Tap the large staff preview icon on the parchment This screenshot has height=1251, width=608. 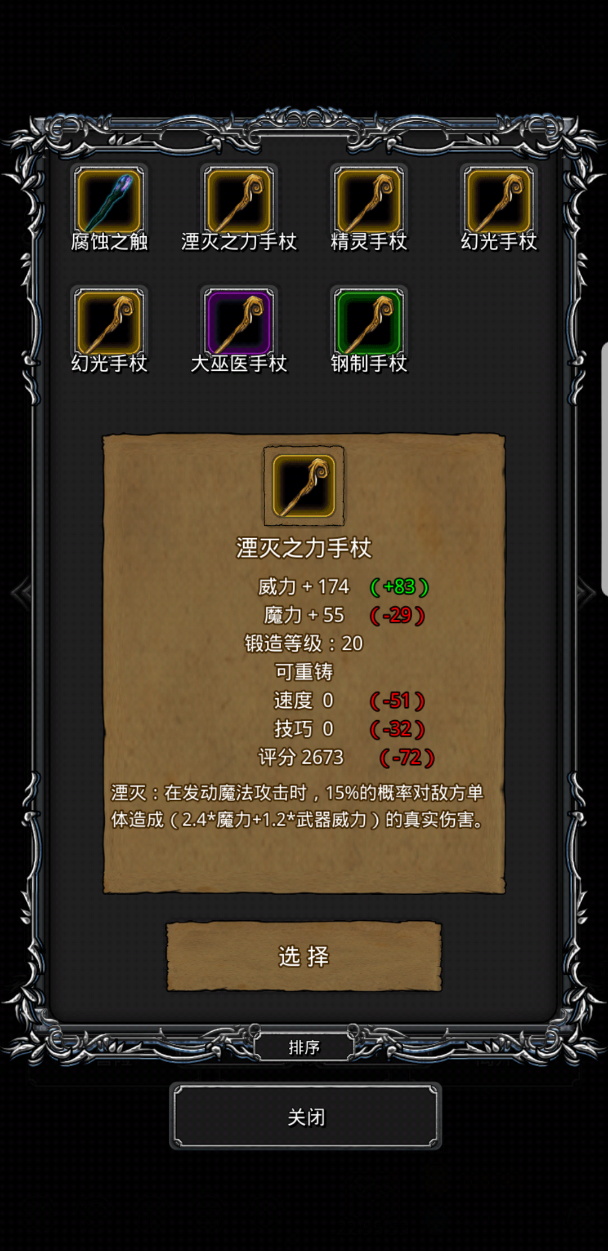pyautogui.click(x=304, y=486)
